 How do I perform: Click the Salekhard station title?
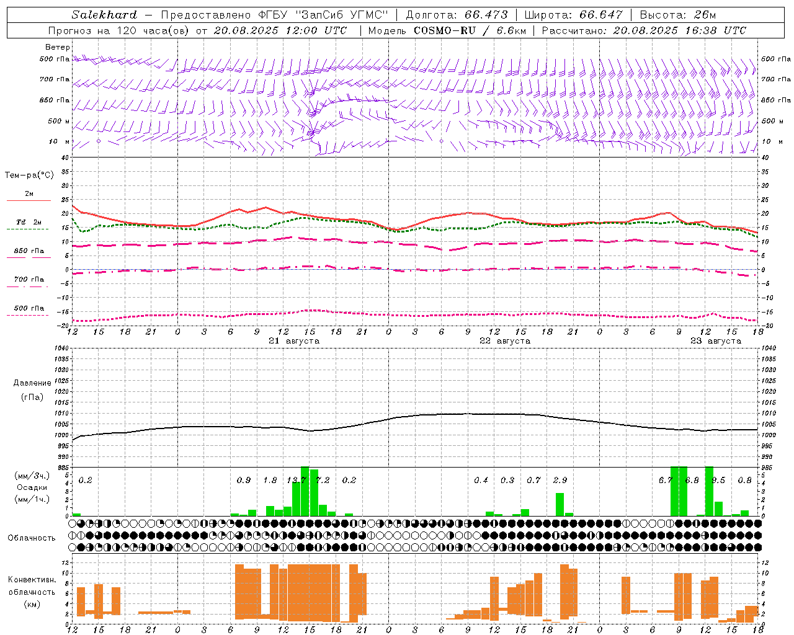[x=104, y=15]
